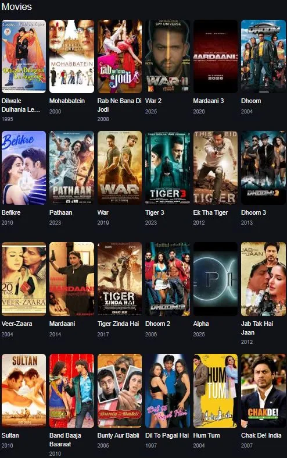
Task: Open the Dhoom 3 title link
Action: [253, 212]
